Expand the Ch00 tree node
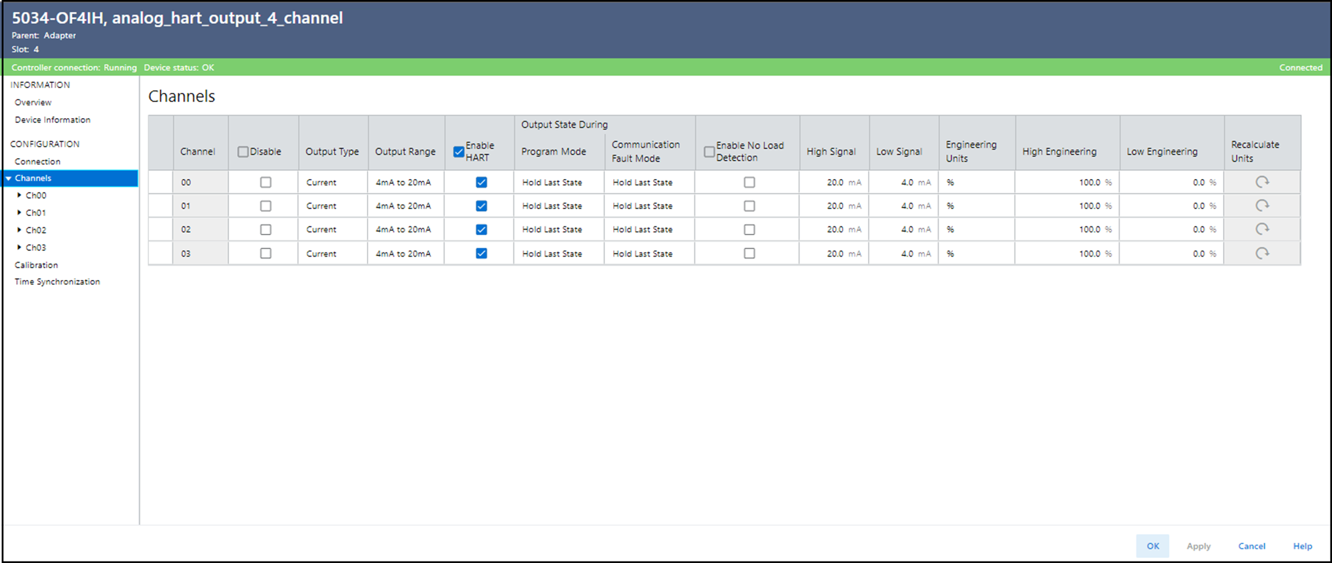The image size is (1332, 563). [20, 195]
